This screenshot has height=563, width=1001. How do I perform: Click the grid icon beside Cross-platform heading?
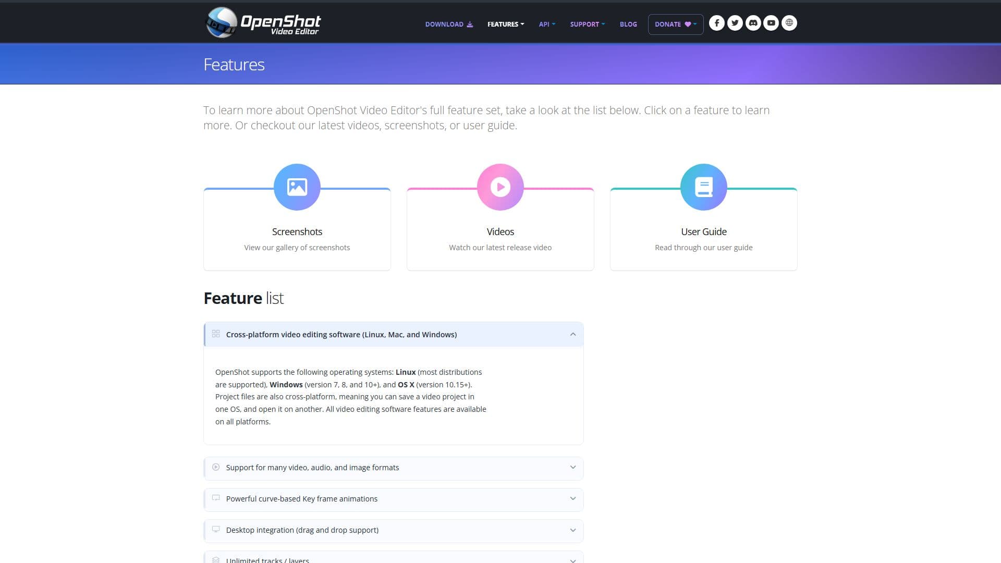pos(216,334)
